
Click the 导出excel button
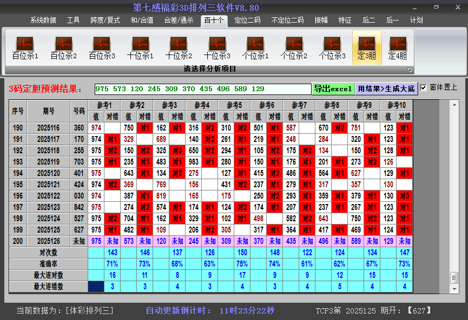coord(333,88)
